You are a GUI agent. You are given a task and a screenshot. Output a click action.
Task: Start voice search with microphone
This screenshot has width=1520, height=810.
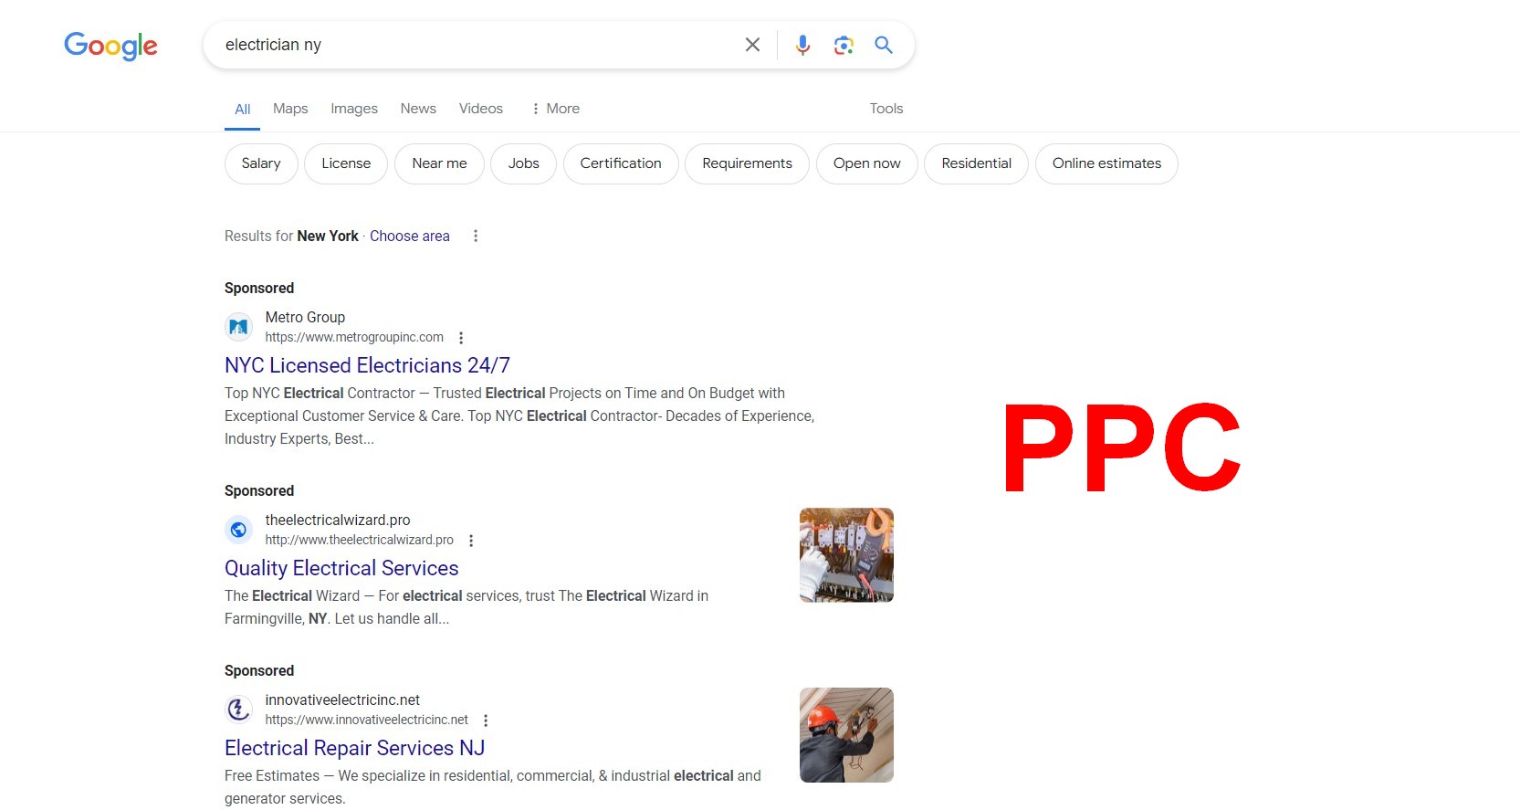click(802, 45)
